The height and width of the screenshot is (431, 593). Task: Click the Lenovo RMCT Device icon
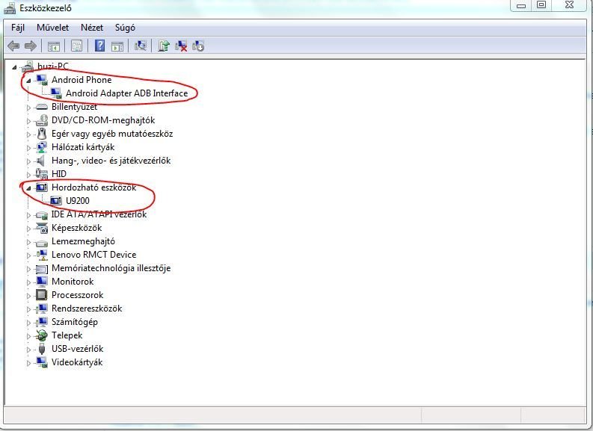[x=42, y=255]
